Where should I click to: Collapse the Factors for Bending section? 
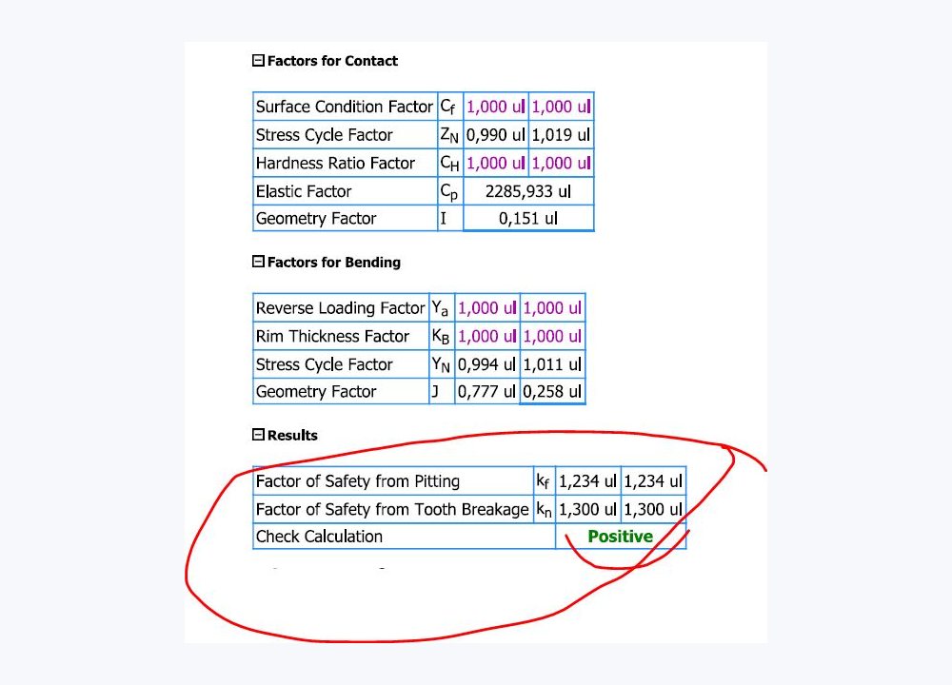258,262
